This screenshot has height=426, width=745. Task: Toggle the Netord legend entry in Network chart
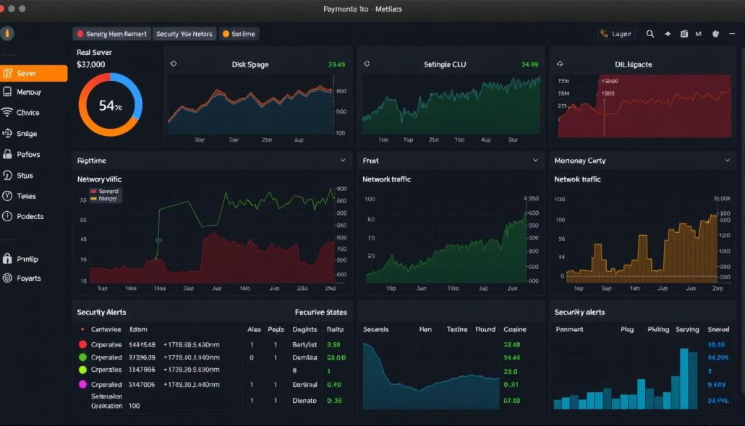click(x=106, y=197)
